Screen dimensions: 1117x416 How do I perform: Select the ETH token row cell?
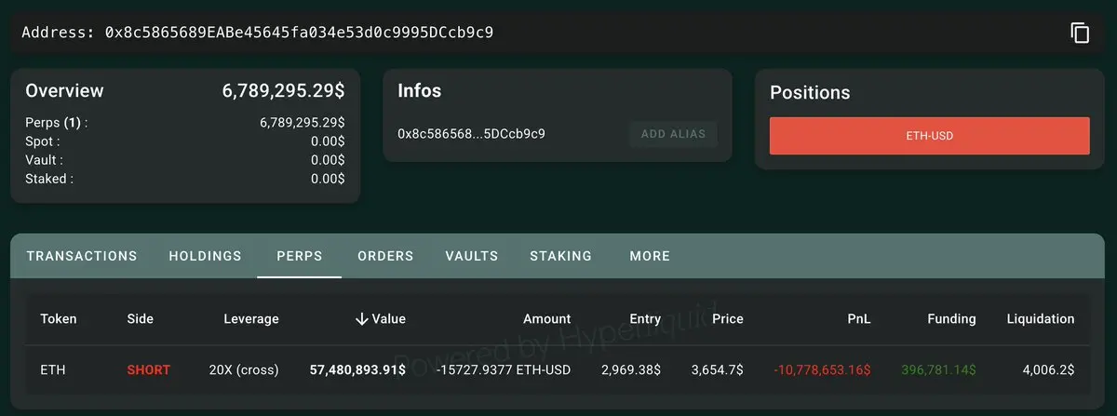coord(51,369)
